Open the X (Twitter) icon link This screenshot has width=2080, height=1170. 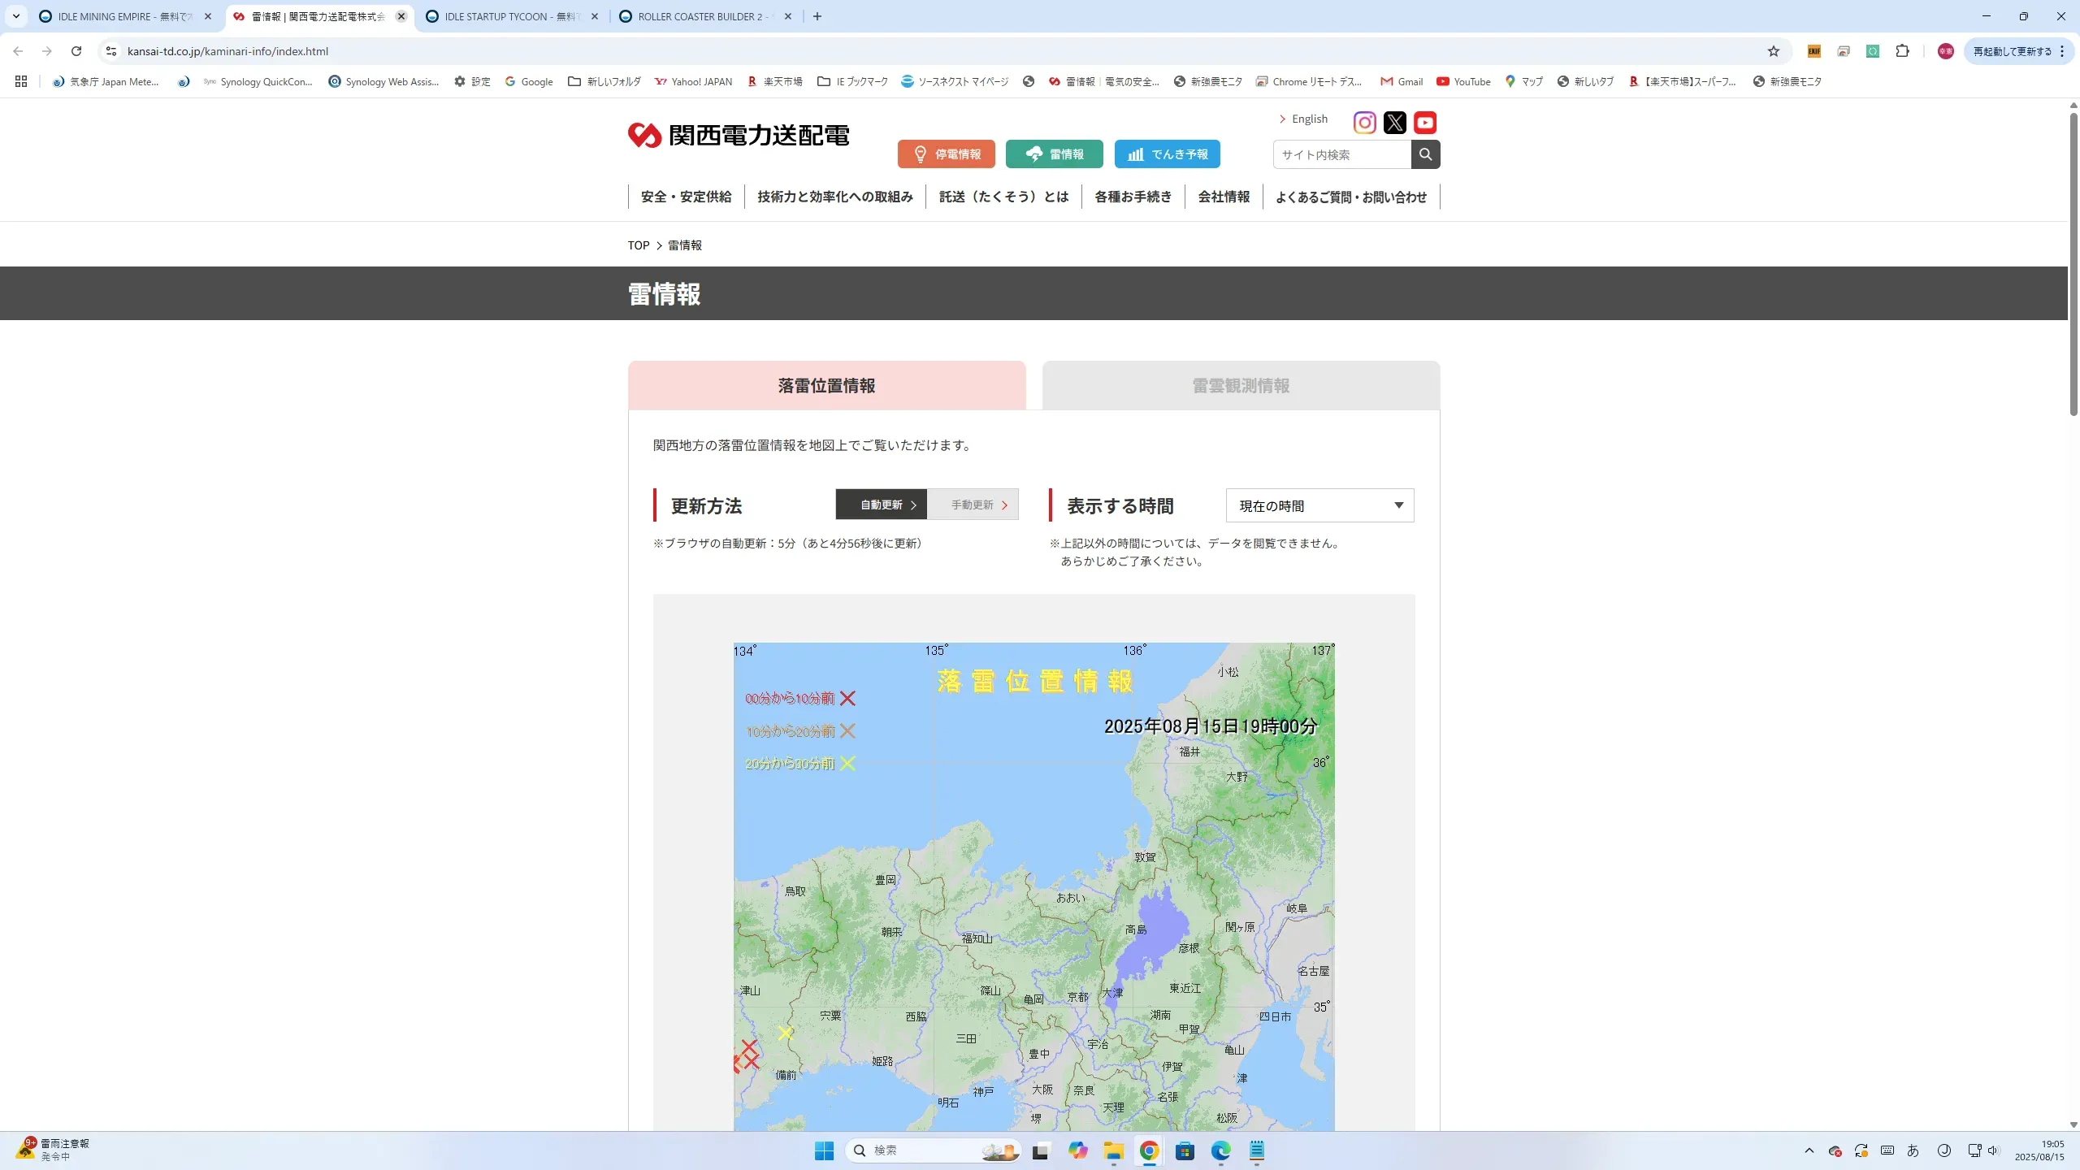click(x=1394, y=123)
